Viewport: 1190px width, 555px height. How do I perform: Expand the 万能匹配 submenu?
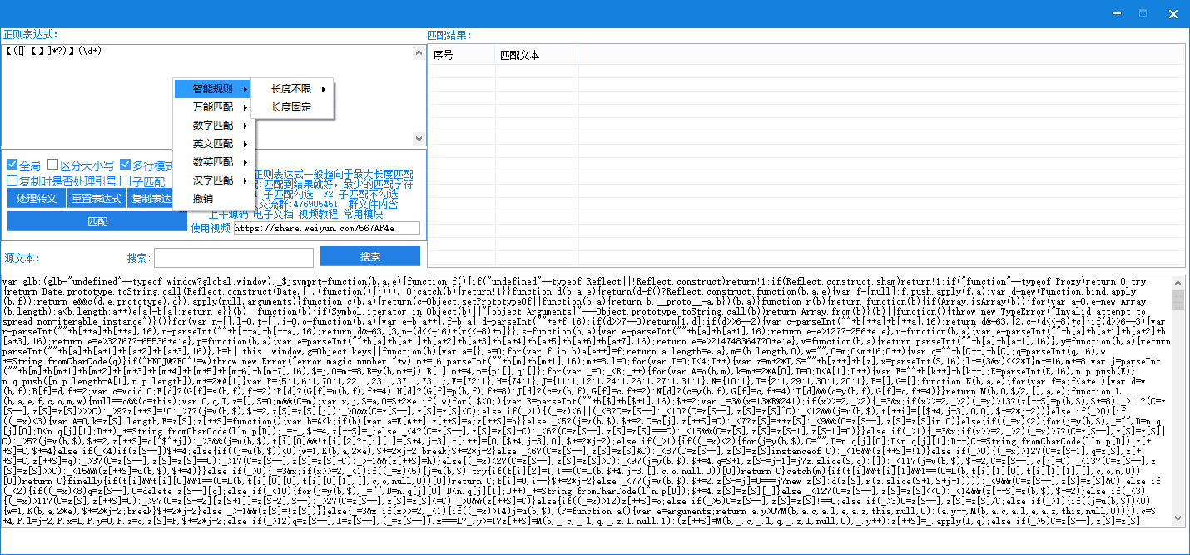[213, 107]
